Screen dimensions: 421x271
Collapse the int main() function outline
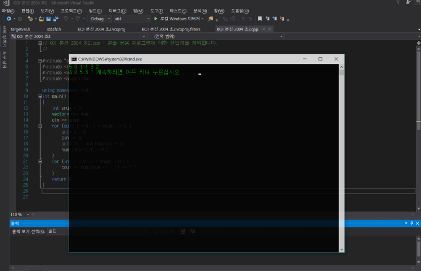click(x=40, y=96)
